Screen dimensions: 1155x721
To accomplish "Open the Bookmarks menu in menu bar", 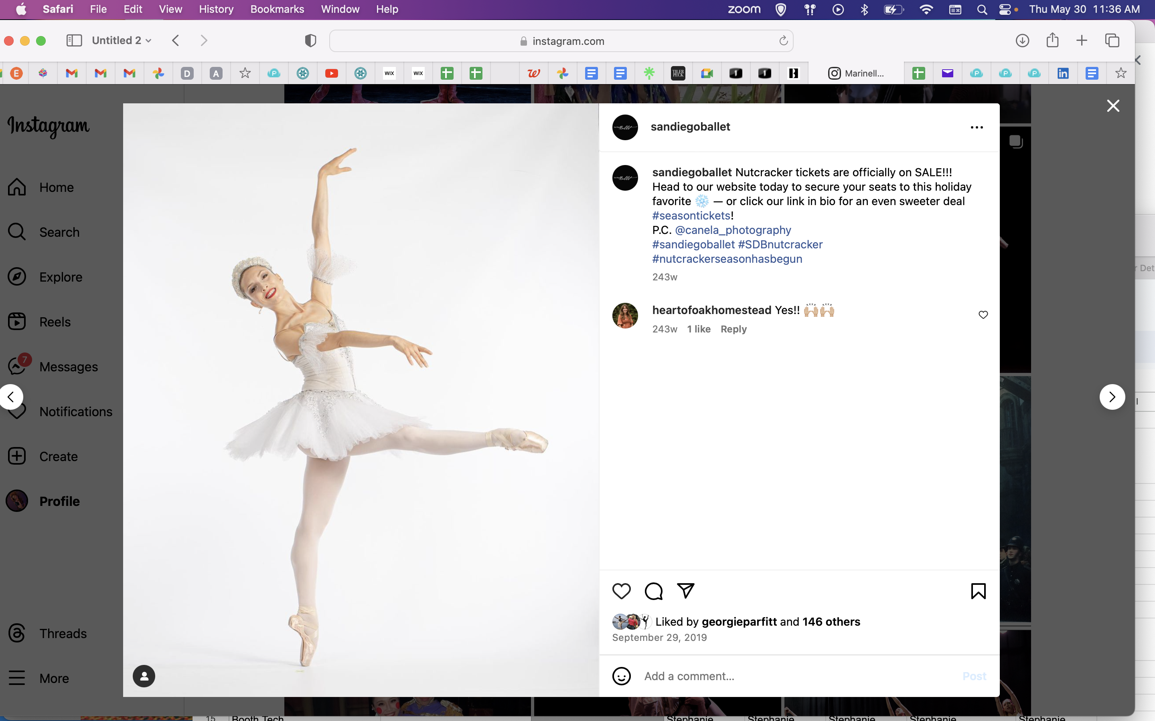I will click(277, 9).
